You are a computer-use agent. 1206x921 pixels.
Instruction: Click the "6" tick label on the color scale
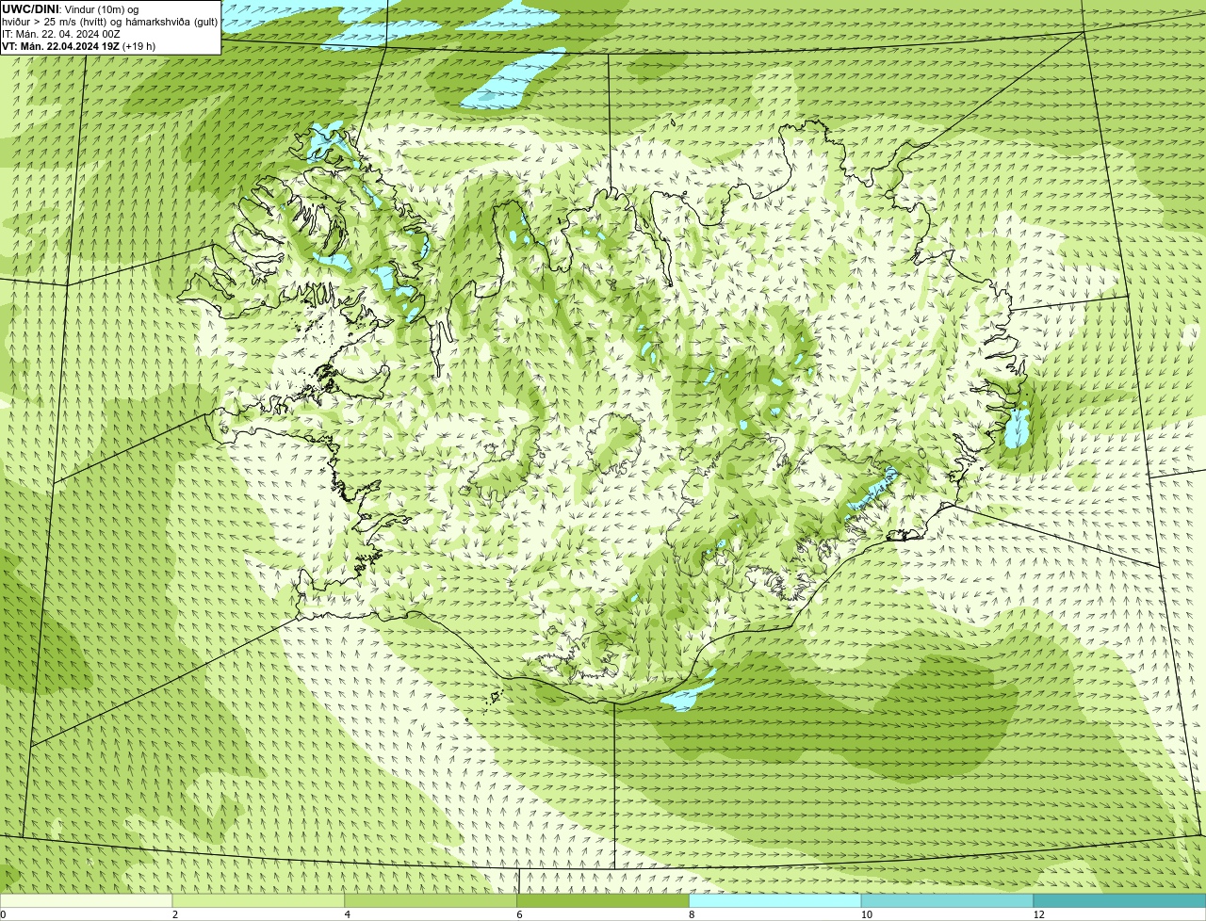519,914
